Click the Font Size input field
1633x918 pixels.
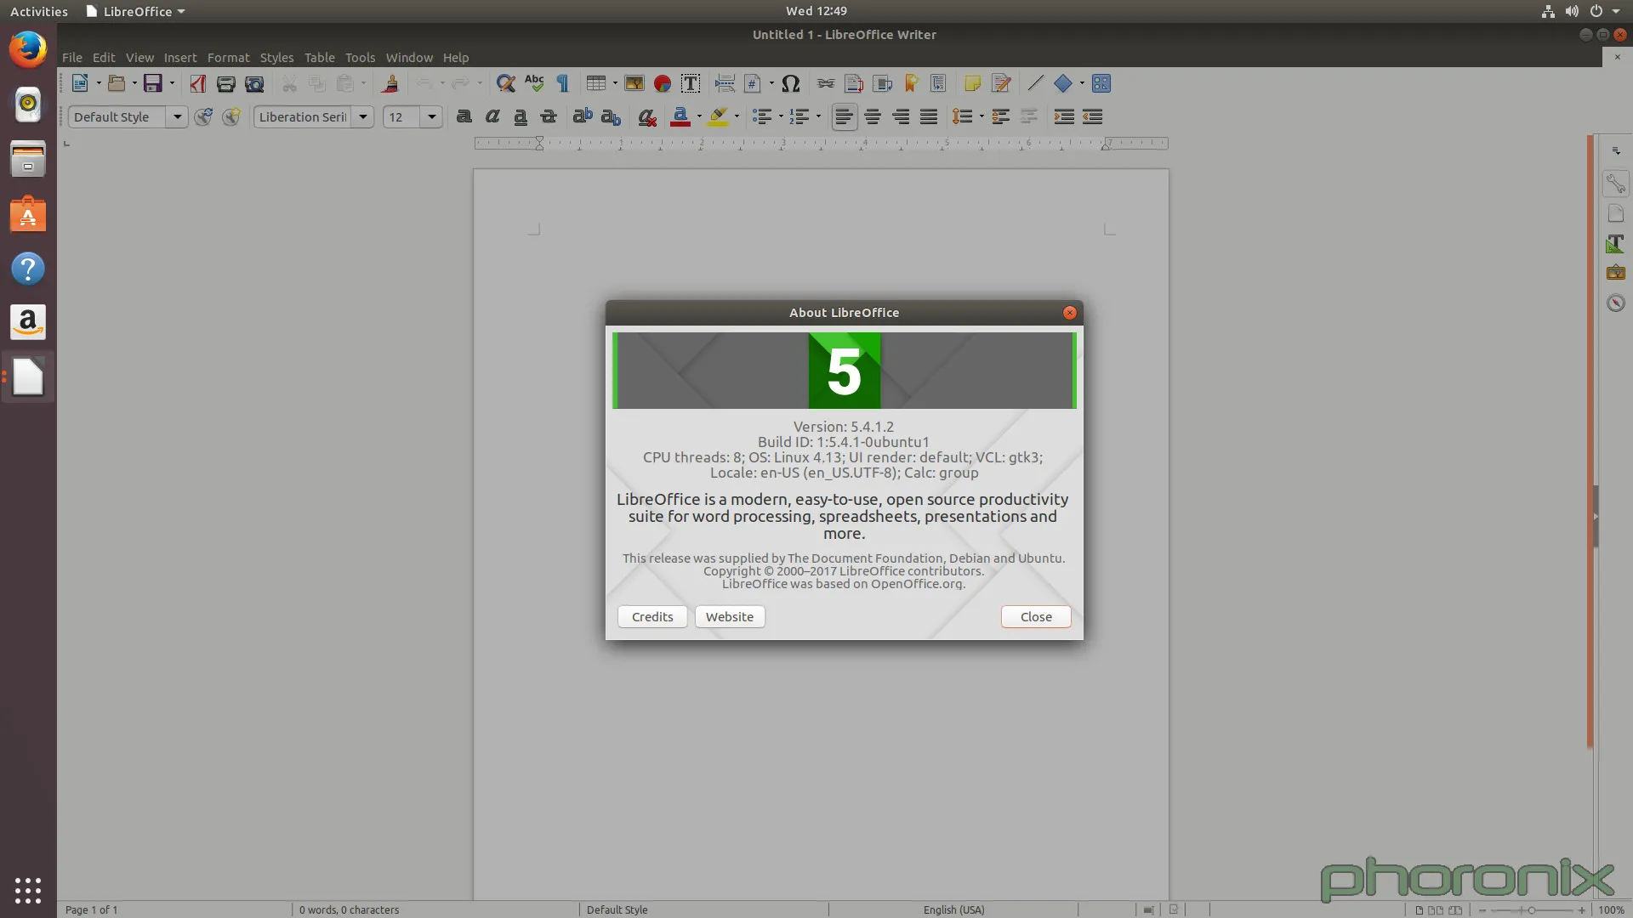[x=402, y=116]
